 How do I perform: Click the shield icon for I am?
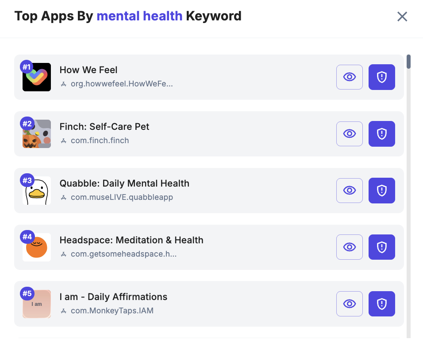pyautogui.click(x=381, y=304)
